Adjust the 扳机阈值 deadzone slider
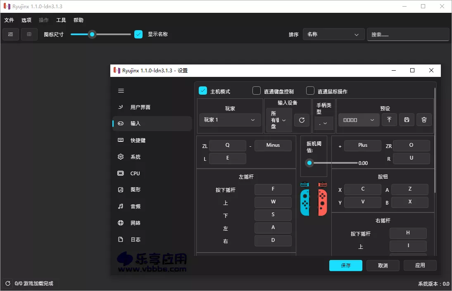 coord(309,162)
